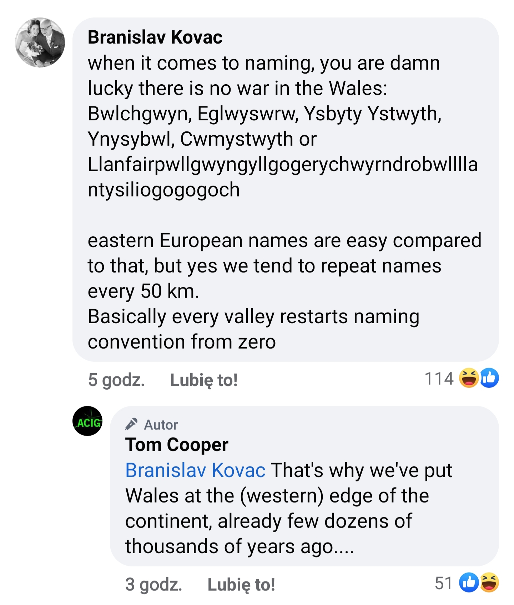
Task: Click laughing emoji reaction on Tom Cooper's reply
Action: coord(489,583)
